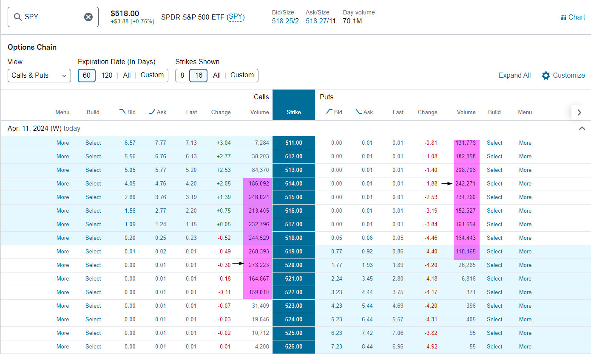Click the 518.00 strike cell
This screenshot has height=354, width=591.
click(294, 238)
